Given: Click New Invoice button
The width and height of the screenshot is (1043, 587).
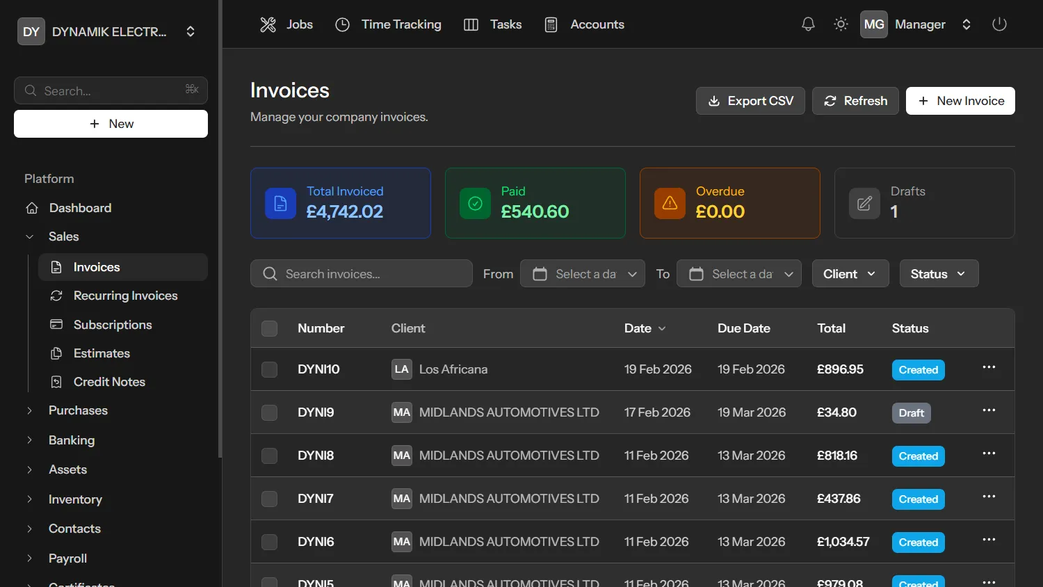Looking at the screenshot, I should pyautogui.click(x=960, y=101).
